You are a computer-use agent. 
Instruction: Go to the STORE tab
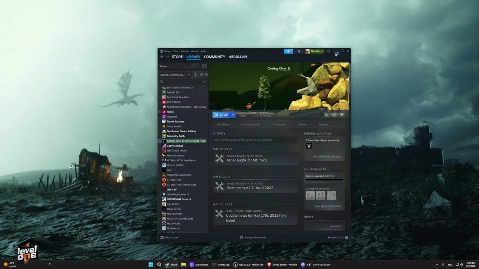[177, 57]
